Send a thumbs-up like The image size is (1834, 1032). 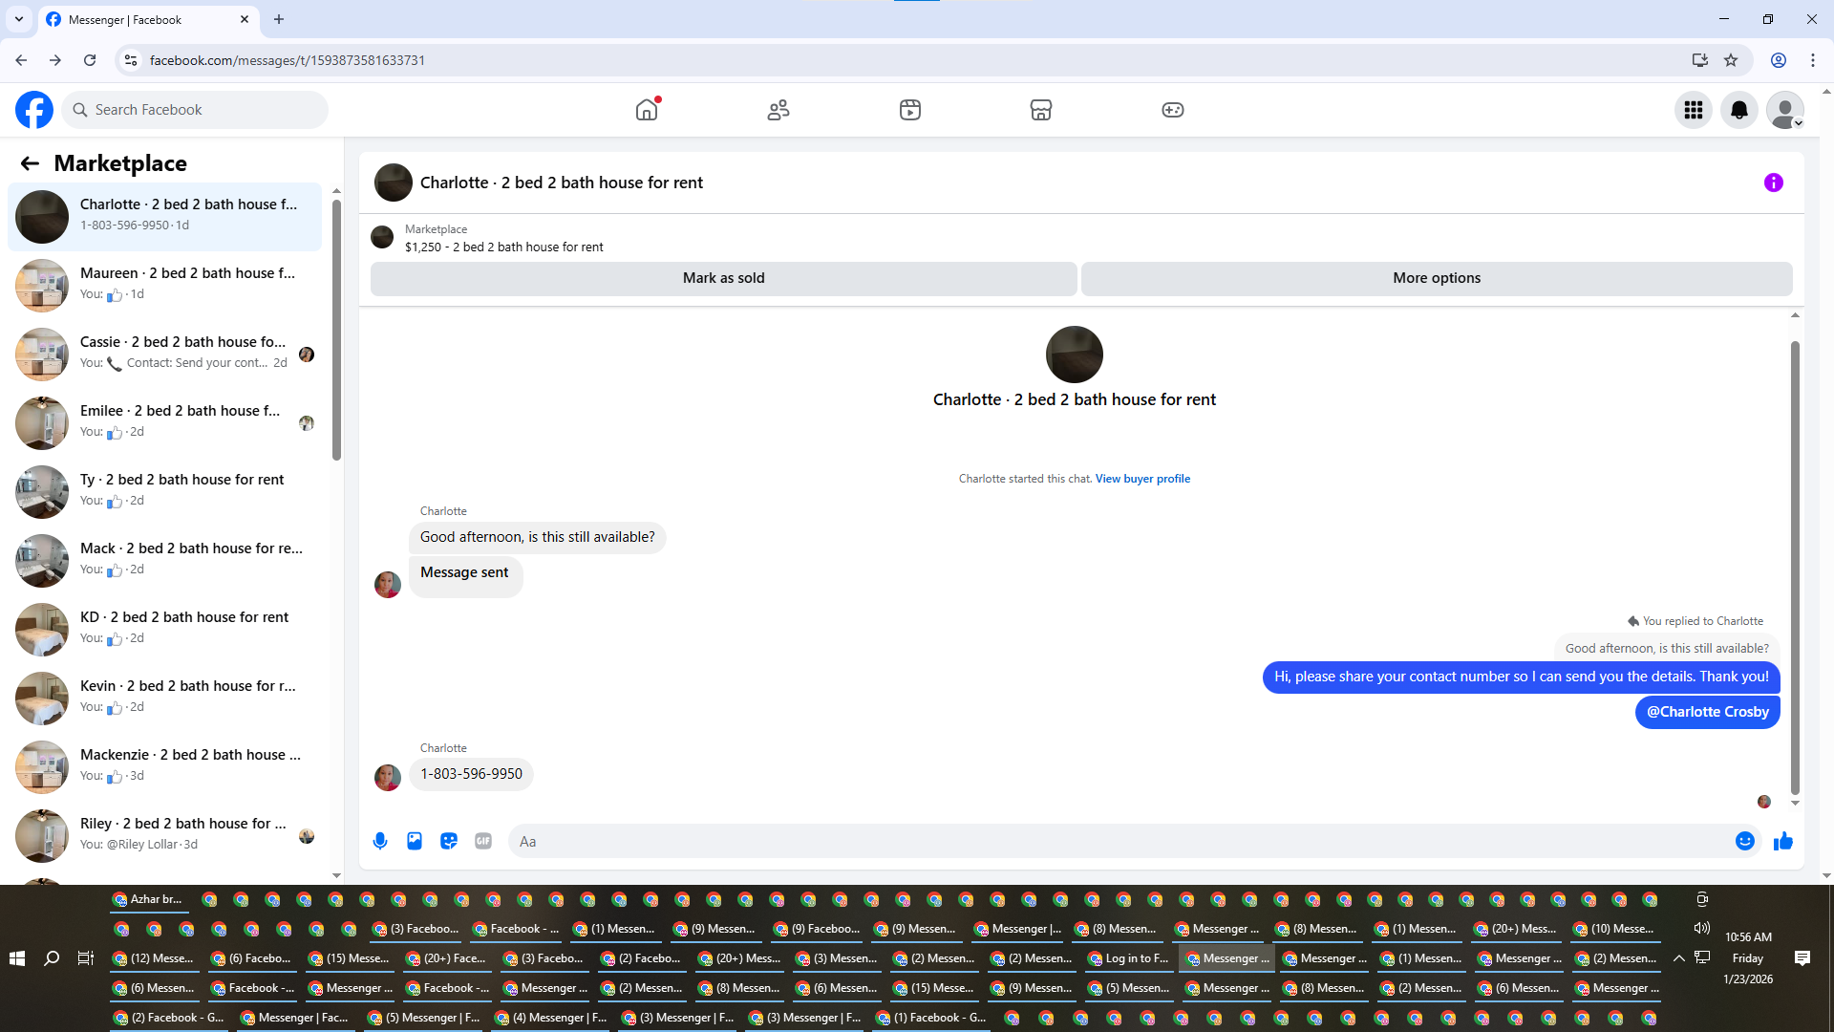point(1782,841)
